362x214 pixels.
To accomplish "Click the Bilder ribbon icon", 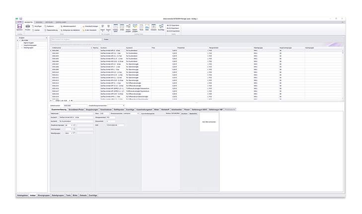I will (x=147, y=27).
